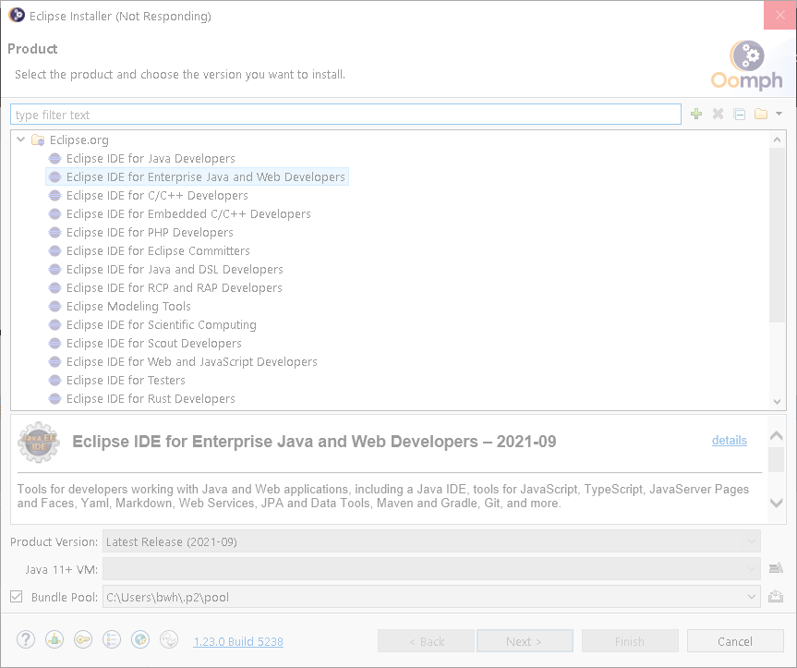Click the network proxy globe icon
The image size is (797, 668).
pos(140,639)
